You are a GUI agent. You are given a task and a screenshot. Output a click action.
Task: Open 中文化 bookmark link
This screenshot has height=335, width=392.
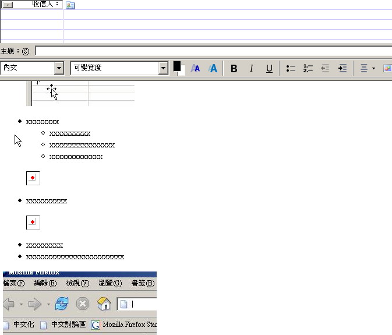(23, 325)
